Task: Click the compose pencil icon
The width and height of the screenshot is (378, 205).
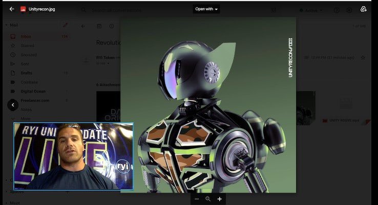Action: tap(65, 25)
